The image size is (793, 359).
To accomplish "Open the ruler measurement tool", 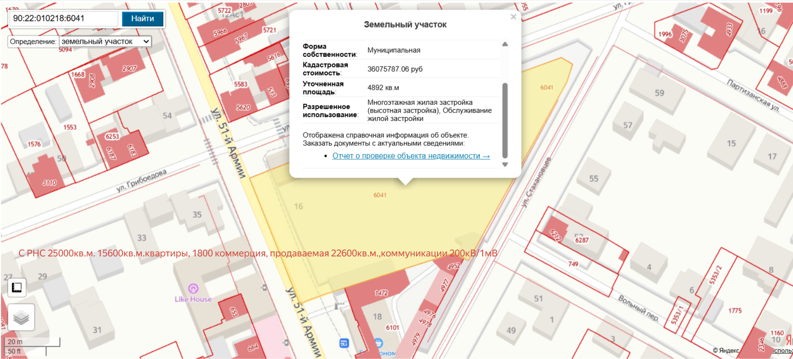I will (17, 287).
